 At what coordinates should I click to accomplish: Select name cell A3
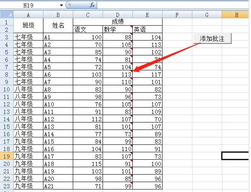point(58,52)
